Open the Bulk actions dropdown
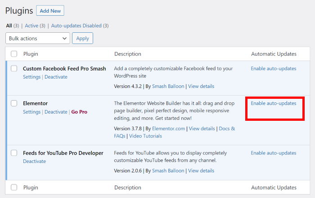 [37, 38]
